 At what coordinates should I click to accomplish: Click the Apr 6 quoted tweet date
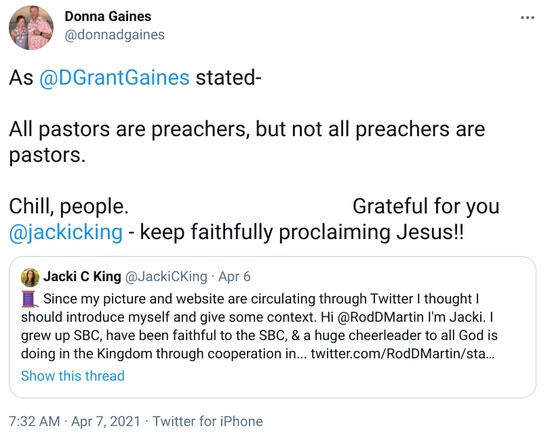(235, 276)
